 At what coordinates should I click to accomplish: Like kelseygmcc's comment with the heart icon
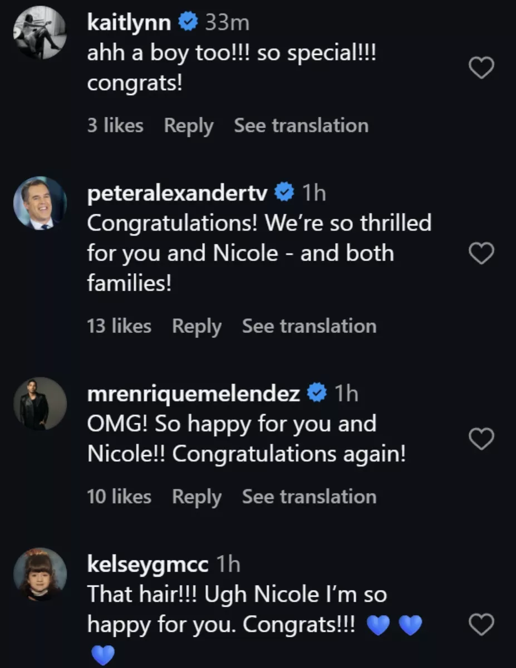pos(481,625)
